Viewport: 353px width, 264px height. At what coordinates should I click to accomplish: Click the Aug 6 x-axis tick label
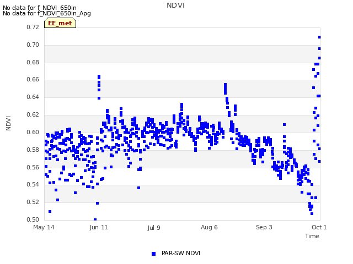pos(209,227)
